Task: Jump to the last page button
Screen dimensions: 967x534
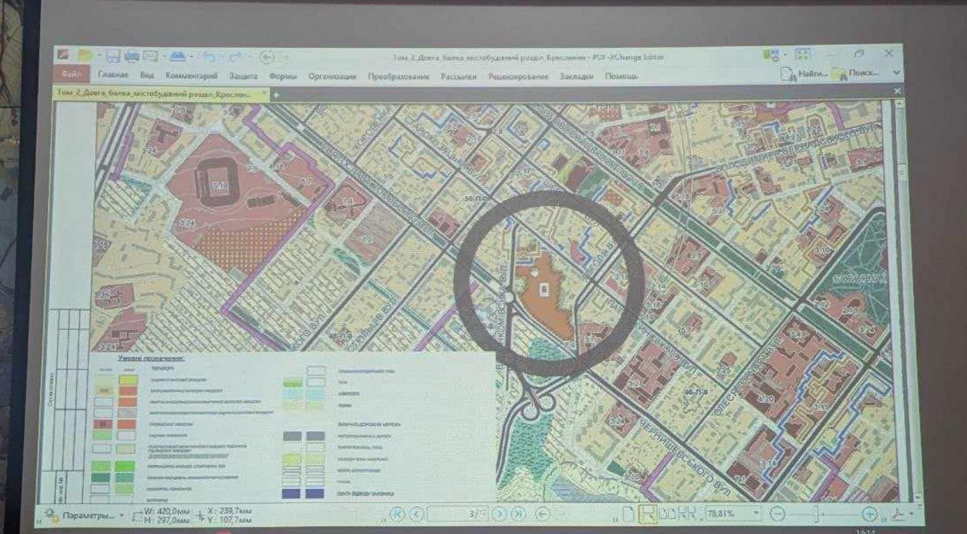Action: click(x=518, y=514)
